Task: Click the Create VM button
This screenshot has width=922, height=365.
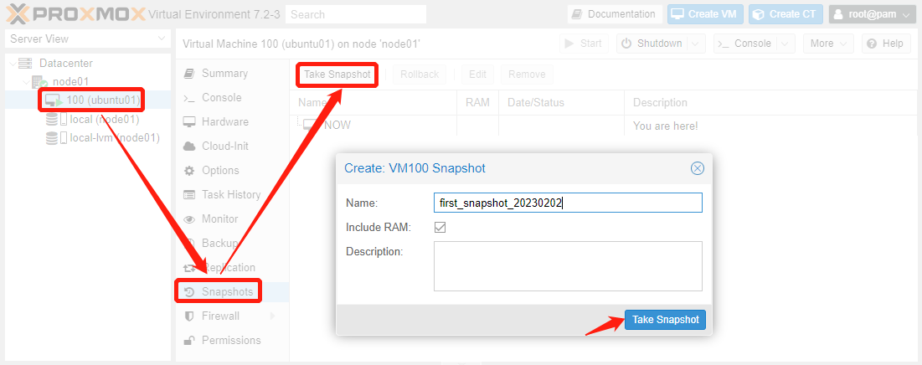Action: 705,14
